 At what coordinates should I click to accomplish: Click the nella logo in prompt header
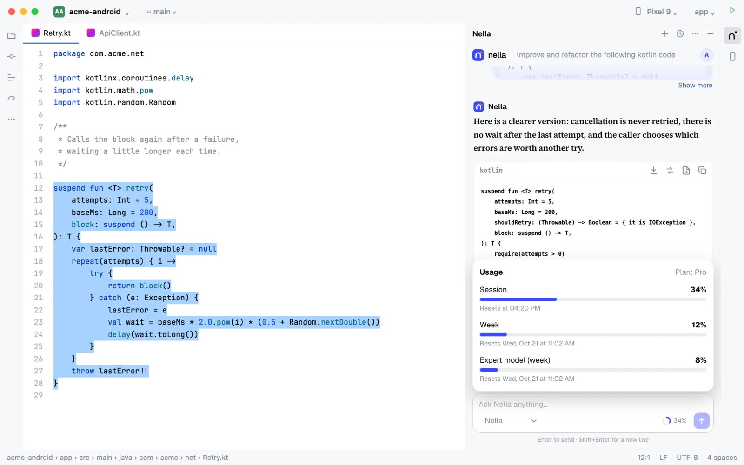coord(478,55)
